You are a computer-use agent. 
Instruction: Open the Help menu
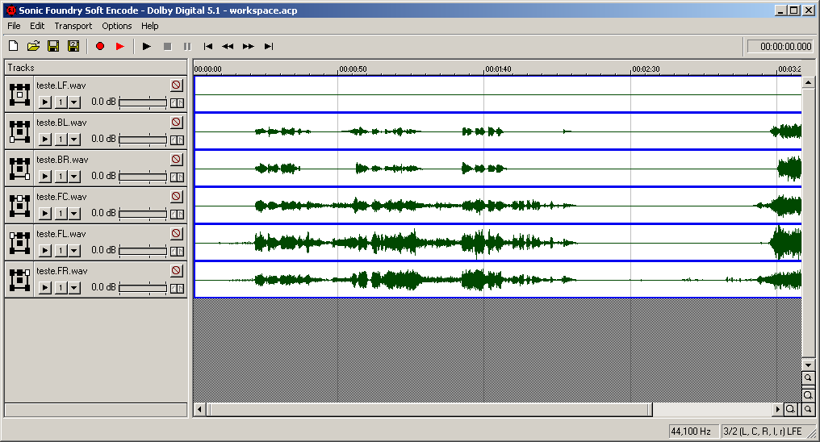pos(149,26)
